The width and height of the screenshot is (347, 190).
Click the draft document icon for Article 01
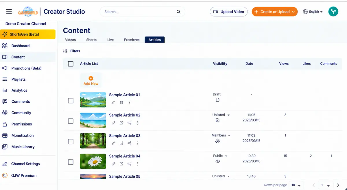[218, 100]
